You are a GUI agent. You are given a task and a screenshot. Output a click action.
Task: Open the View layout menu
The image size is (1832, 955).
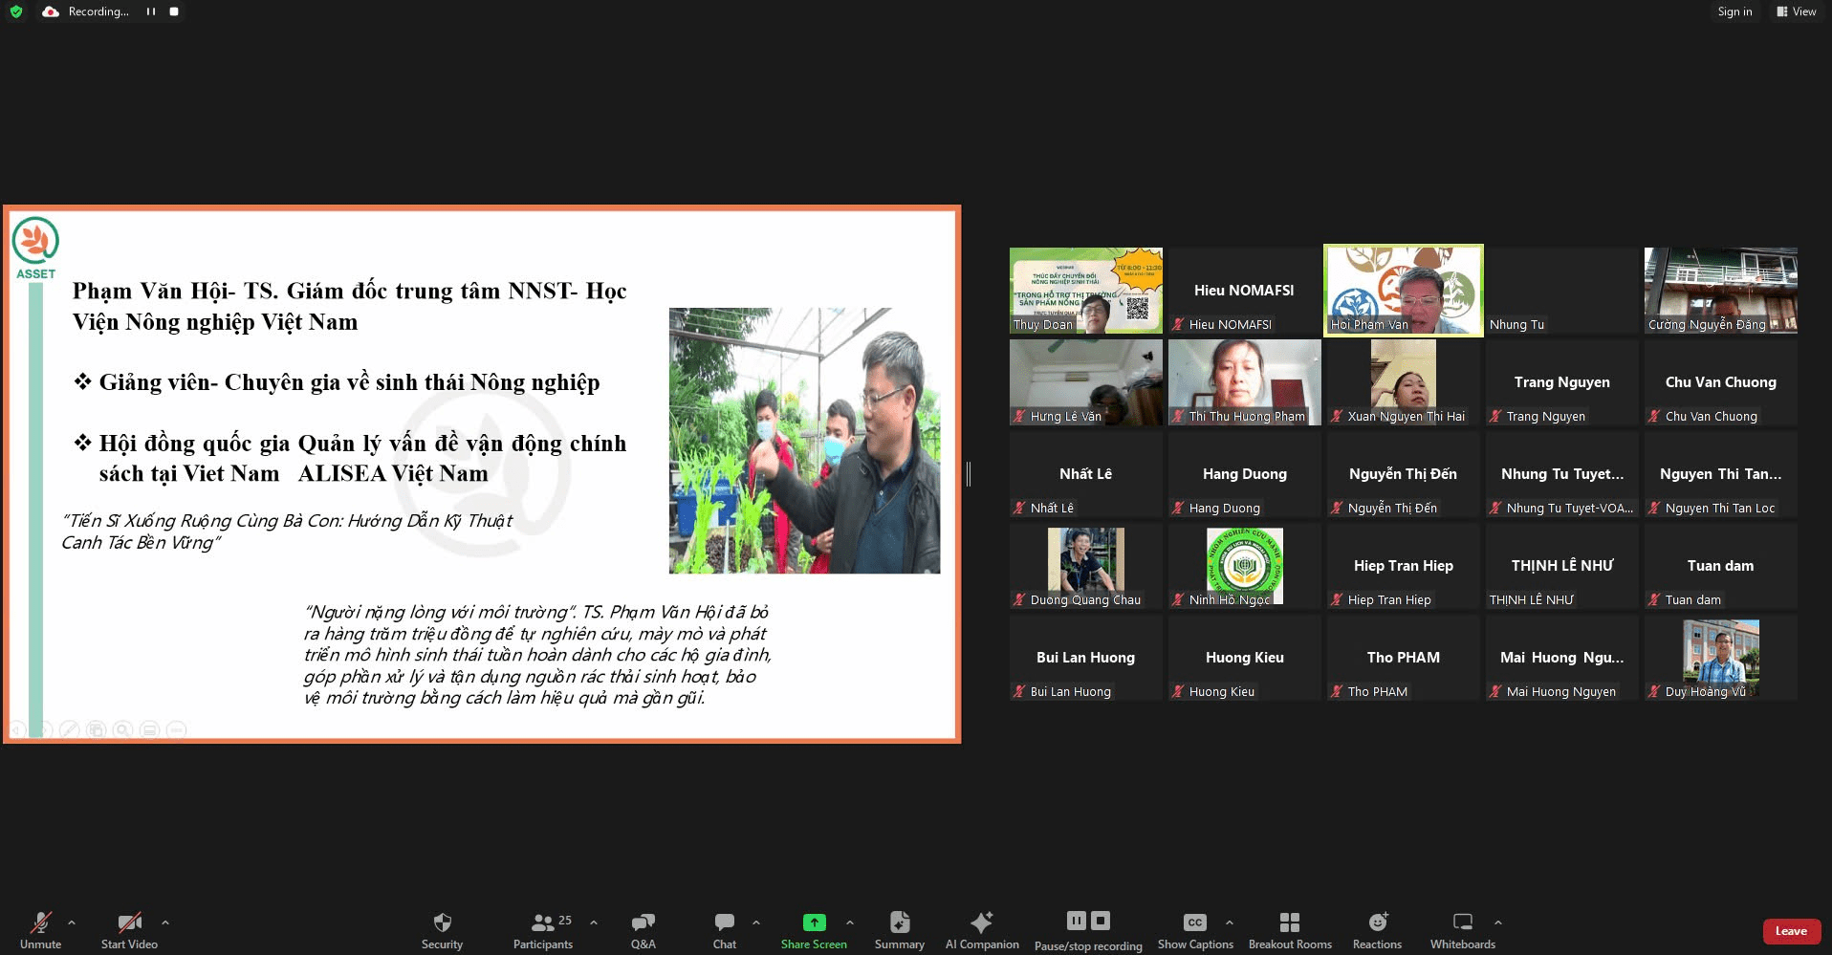click(x=1797, y=11)
